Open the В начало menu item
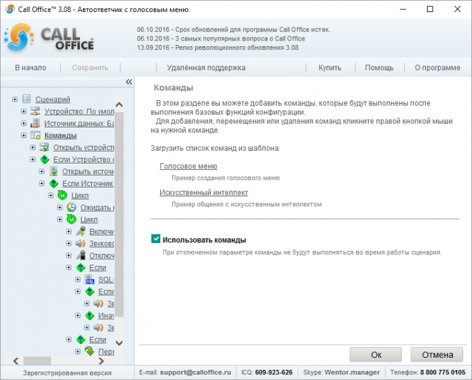 30,68
